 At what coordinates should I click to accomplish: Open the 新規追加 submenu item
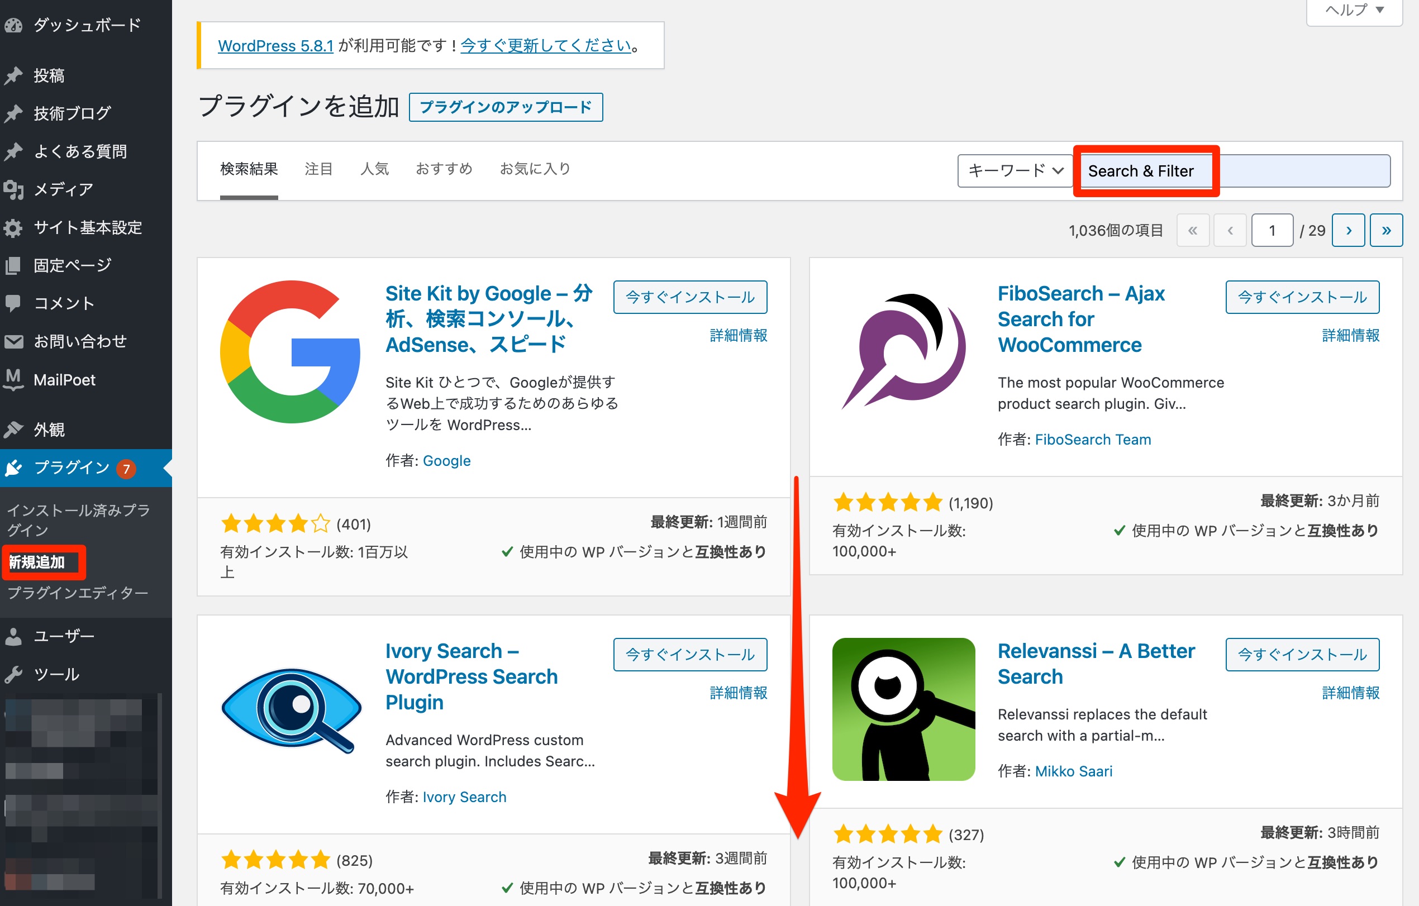[36, 562]
